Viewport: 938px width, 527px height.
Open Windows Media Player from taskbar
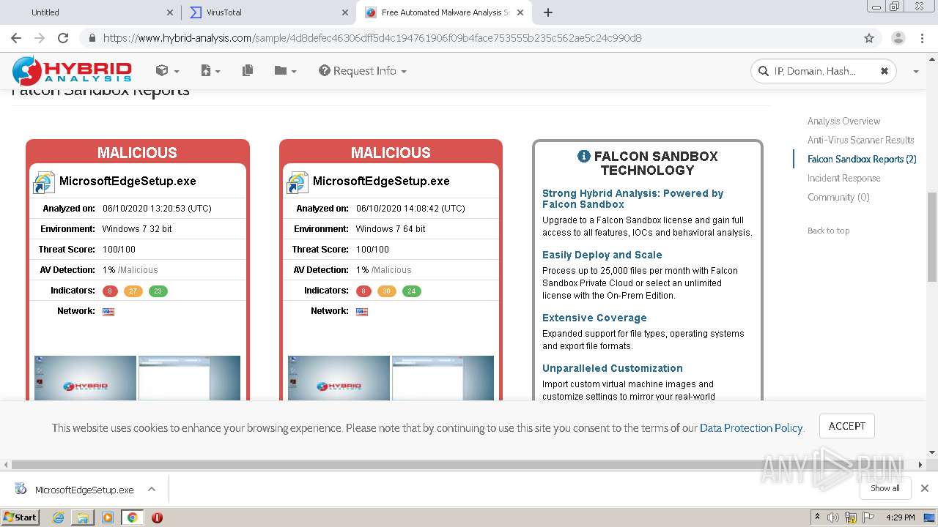[108, 517]
